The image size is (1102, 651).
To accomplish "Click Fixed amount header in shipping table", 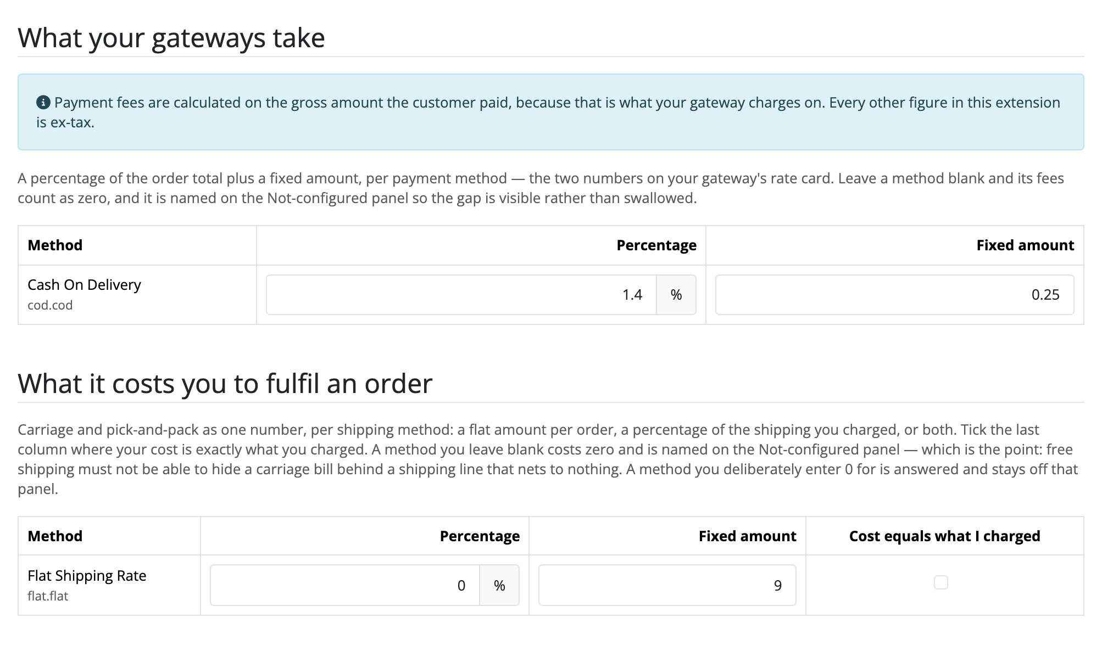I will pyautogui.click(x=747, y=536).
